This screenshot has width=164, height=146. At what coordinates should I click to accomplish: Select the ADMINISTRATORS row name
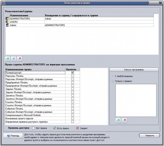pyautogui.click(x=20, y=19)
